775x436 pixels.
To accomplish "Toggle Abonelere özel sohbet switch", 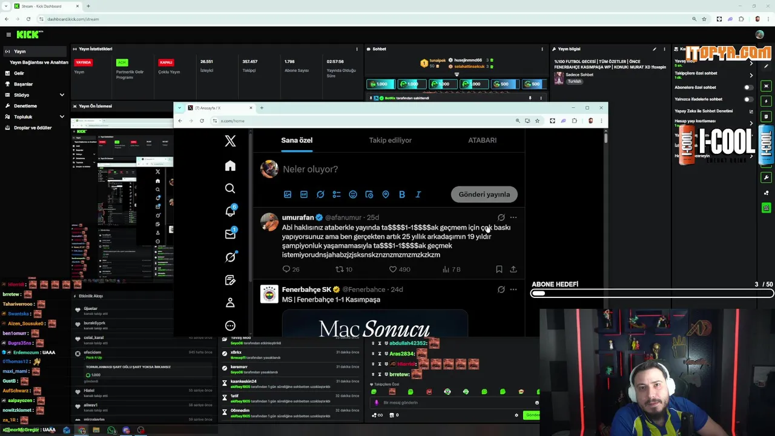I will pos(748,87).
